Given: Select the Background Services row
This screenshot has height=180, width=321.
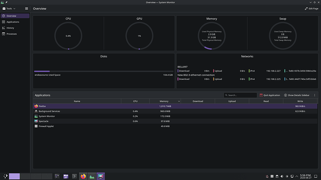Looking at the screenshot, I should click(x=175, y=111).
